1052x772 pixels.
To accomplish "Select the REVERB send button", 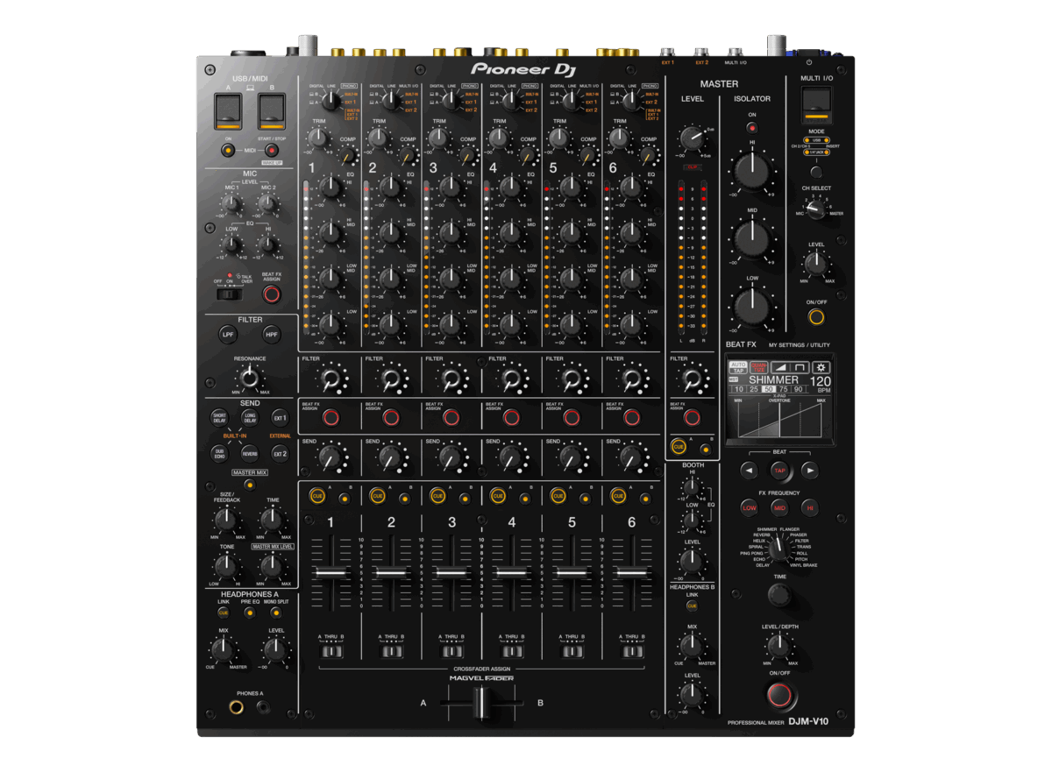I will 250,453.
